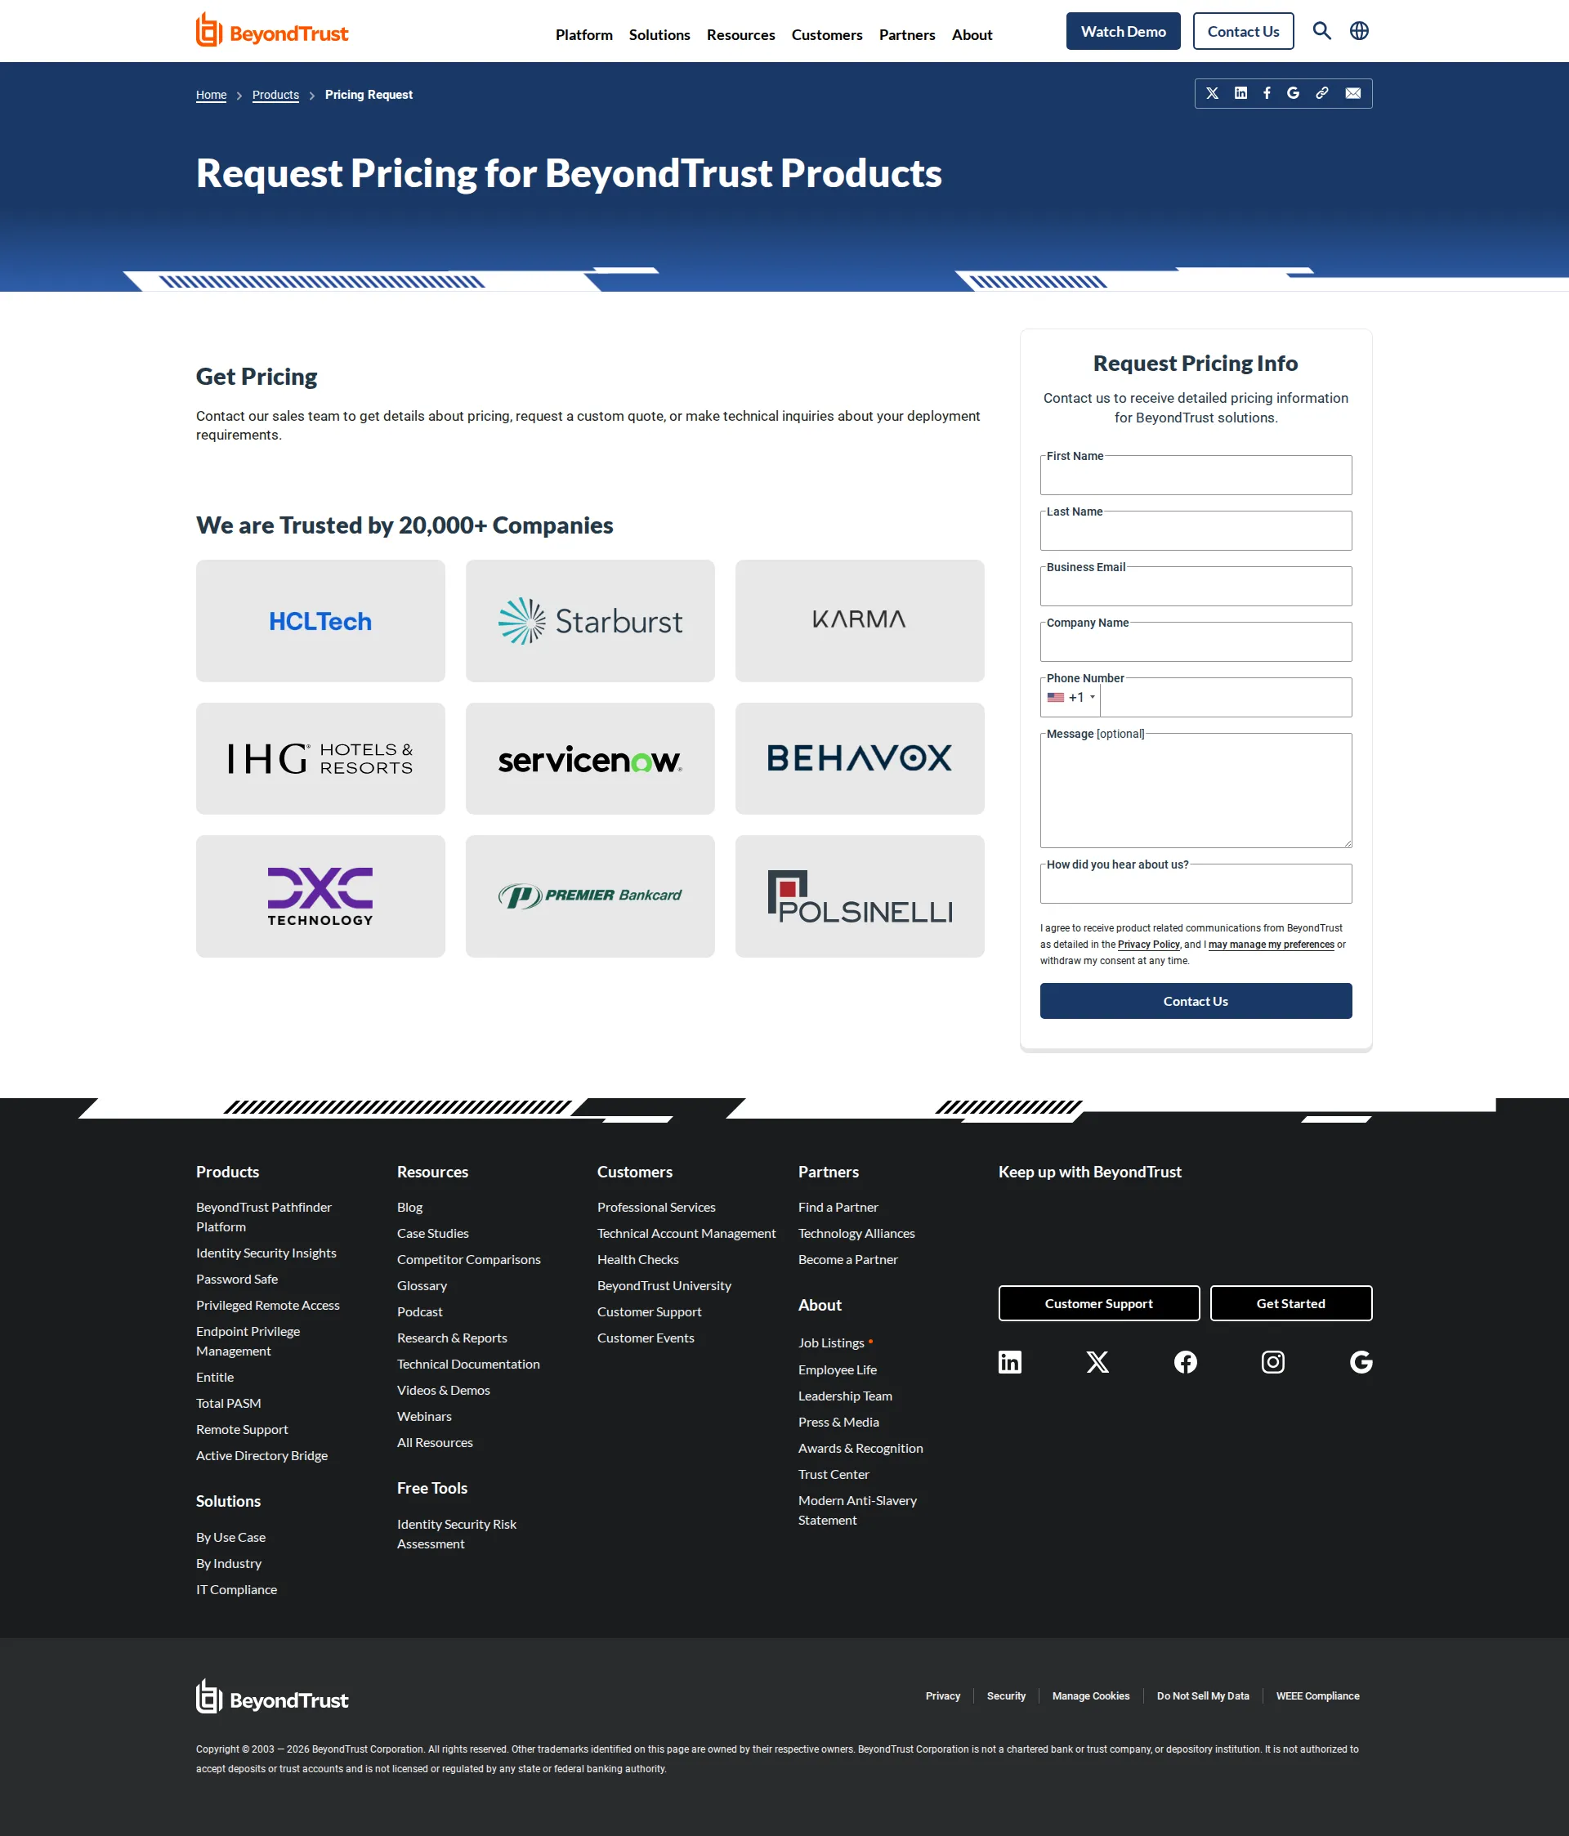Open the Solutions navigation menu
Image resolution: width=1569 pixels, height=1836 pixels.
click(659, 34)
